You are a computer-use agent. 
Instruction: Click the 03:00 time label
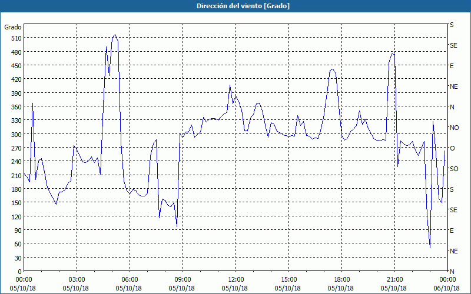(77, 280)
